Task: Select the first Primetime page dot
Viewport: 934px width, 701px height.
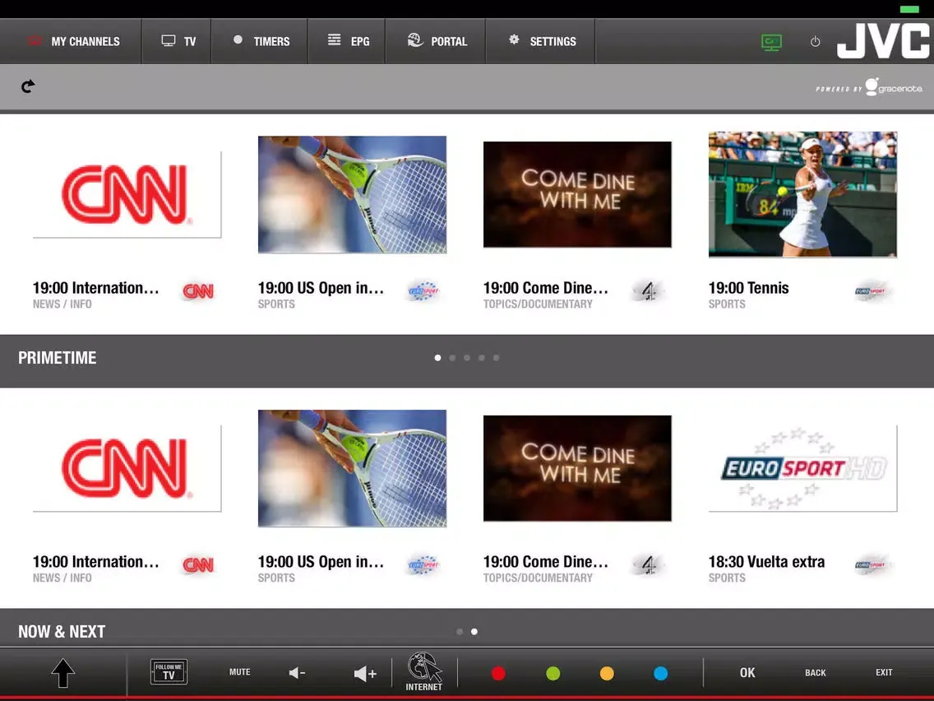Action: coord(437,358)
